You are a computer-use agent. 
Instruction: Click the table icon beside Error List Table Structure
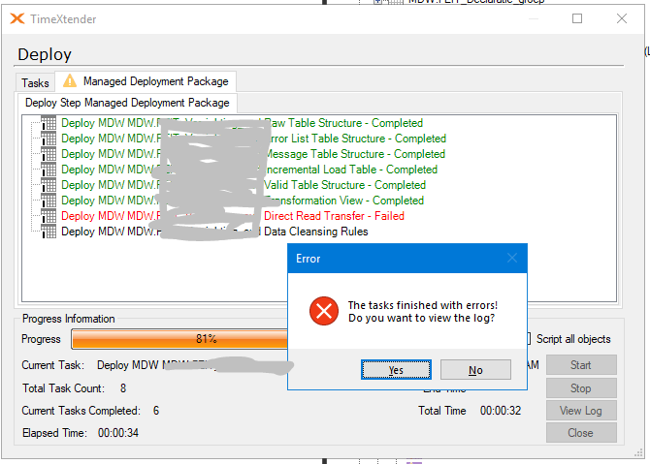coord(49,139)
